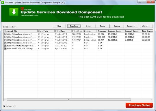Start downloads with the Download button
This screenshot has height=111, width=156.
[x=74, y=26]
